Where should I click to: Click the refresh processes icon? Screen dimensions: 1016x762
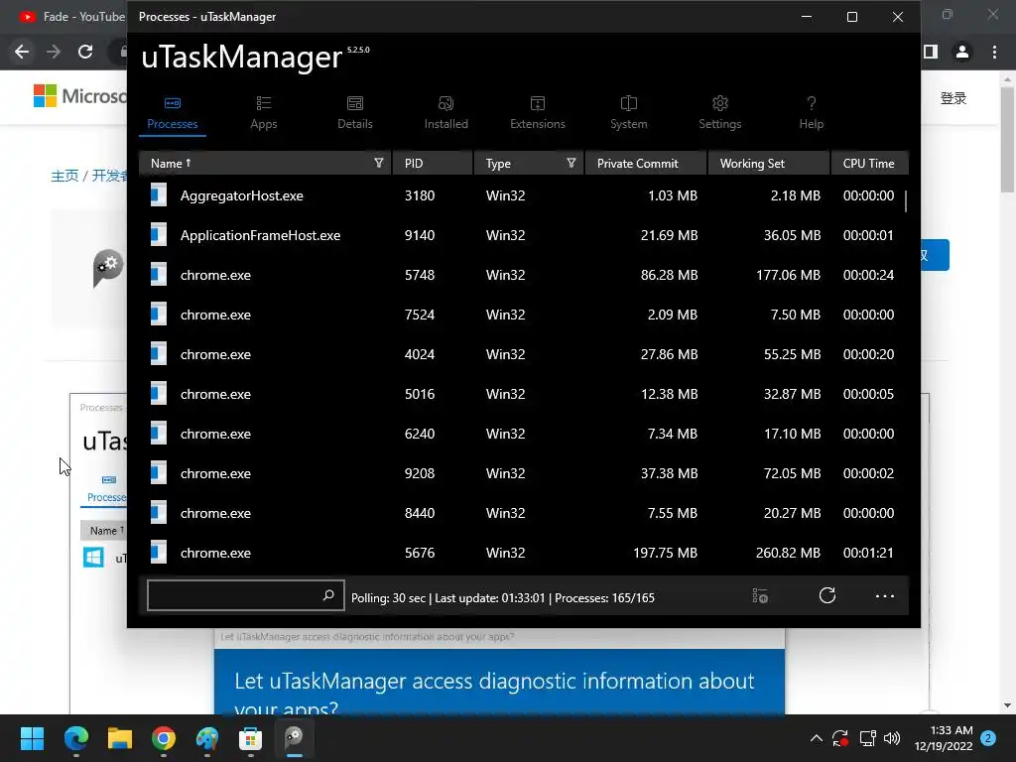tap(826, 595)
